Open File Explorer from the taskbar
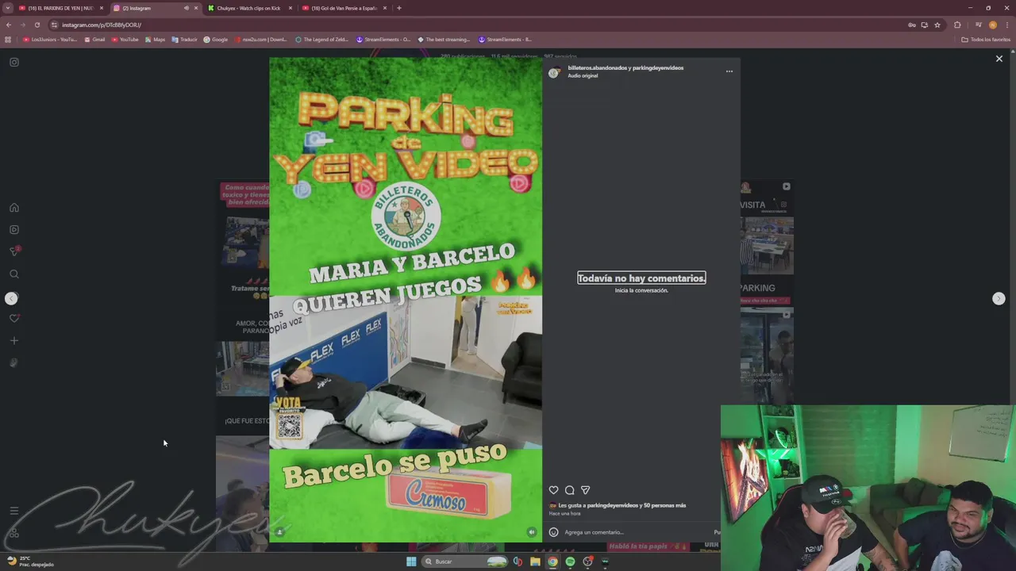This screenshot has height=571, width=1016. (535, 561)
